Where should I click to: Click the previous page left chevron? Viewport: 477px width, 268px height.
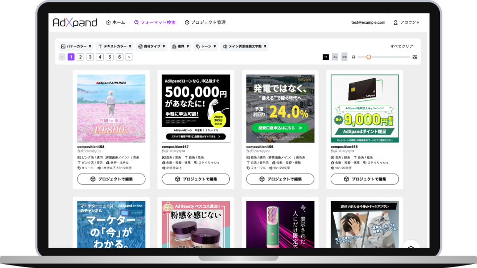[x=62, y=57]
